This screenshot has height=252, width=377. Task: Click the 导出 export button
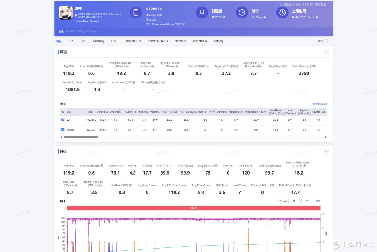[x=320, y=41]
